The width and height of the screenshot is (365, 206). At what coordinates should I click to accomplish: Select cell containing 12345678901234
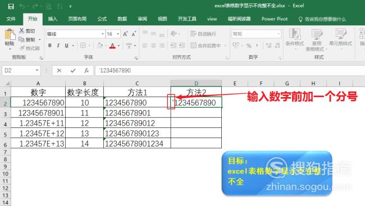pos(137,143)
